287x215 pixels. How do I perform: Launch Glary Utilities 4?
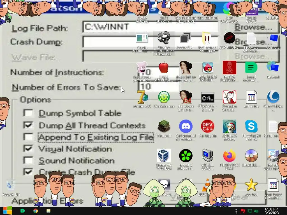click(273, 97)
